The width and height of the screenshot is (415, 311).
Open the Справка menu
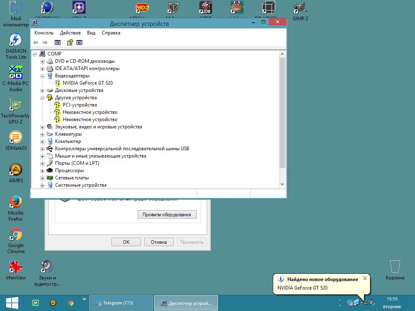click(x=111, y=33)
